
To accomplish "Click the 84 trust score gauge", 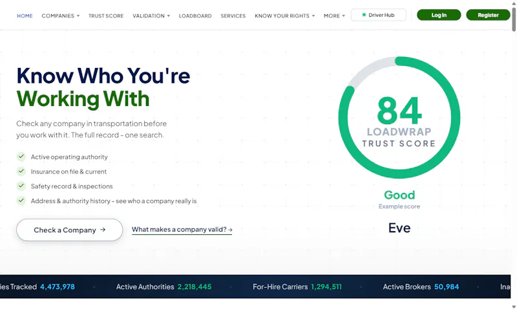I will point(399,118).
